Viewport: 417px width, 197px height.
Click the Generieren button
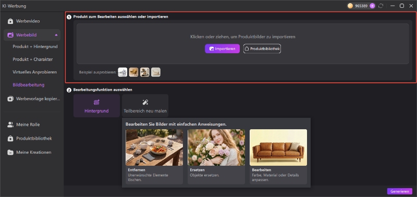(x=400, y=191)
